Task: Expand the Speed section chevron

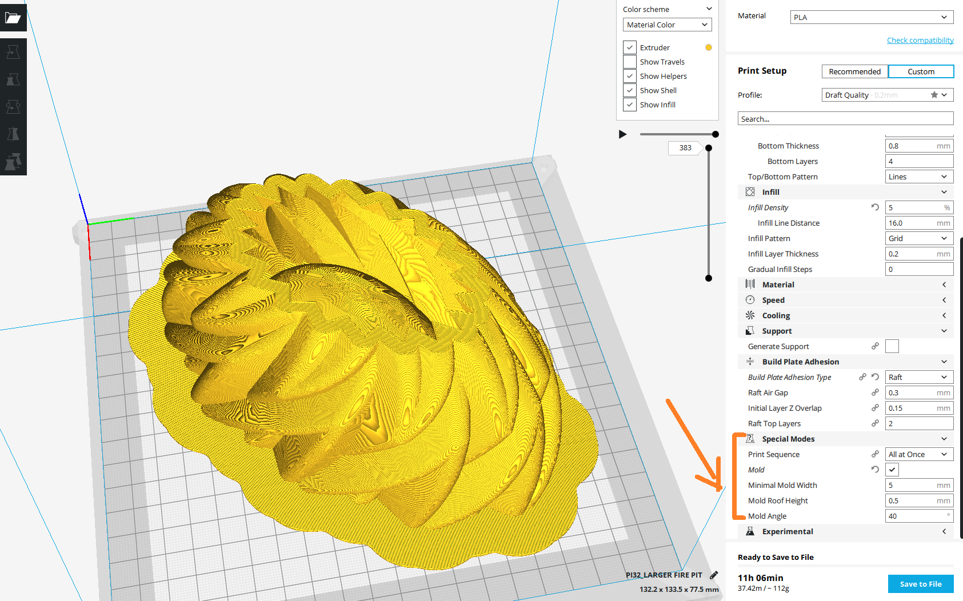Action: pos(944,300)
